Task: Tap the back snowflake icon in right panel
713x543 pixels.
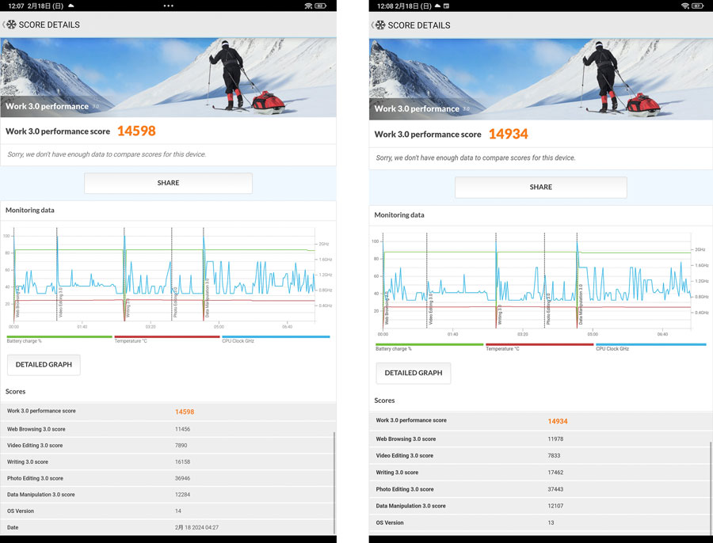Action: click(379, 25)
